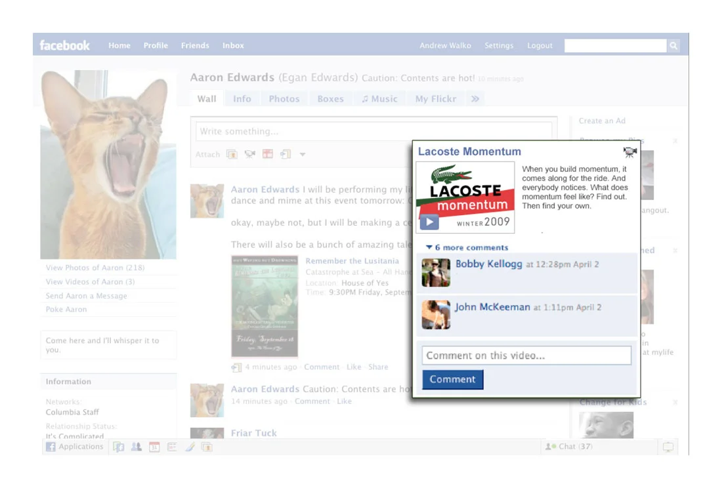
Task: Open the Music tab
Action: [x=379, y=99]
